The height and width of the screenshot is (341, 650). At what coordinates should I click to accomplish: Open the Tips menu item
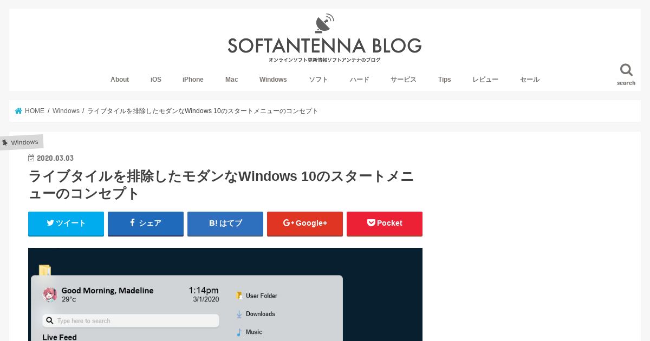pos(445,80)
